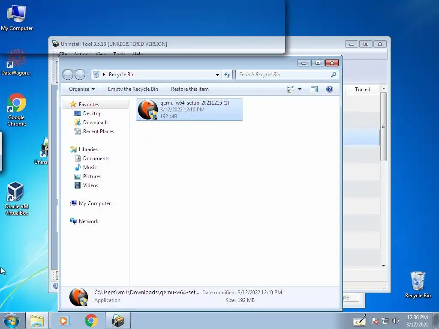This screenshot has width=439, height=329.
Task: Select My Computer in navigation pane
Action: pos(95,203)
